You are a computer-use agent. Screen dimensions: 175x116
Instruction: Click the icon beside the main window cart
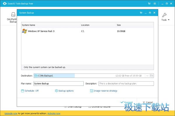point(155,4)
